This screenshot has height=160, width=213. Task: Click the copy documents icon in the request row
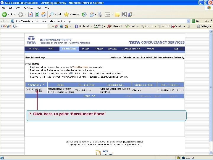[x=41, y=90]
